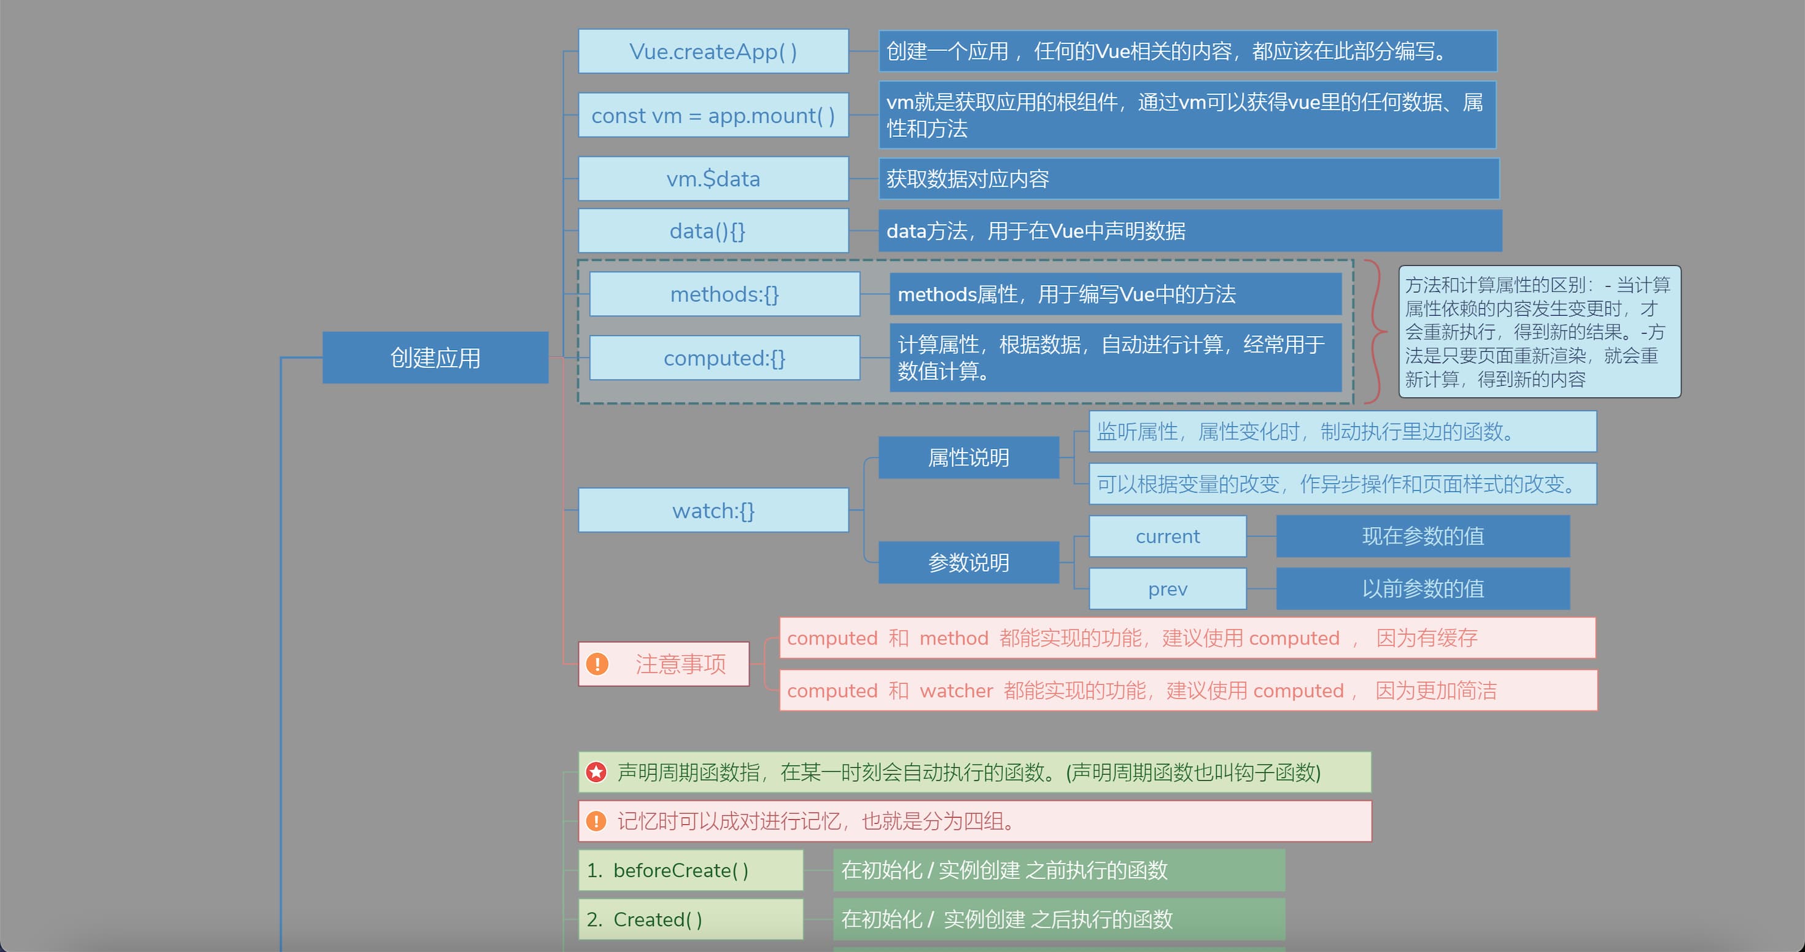
Task: Click the text 在初始化 / 实例创建 之前执行的函数
Action: point(1059,870)
